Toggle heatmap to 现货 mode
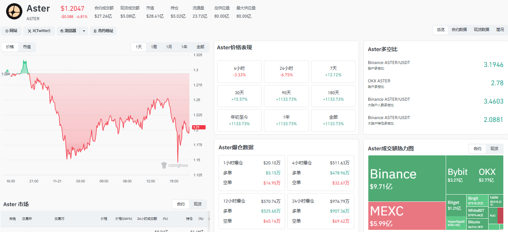 (494, 149)
